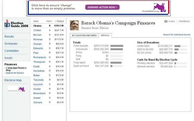Click the $295,515,896 total receipts value

coord(101,46)
